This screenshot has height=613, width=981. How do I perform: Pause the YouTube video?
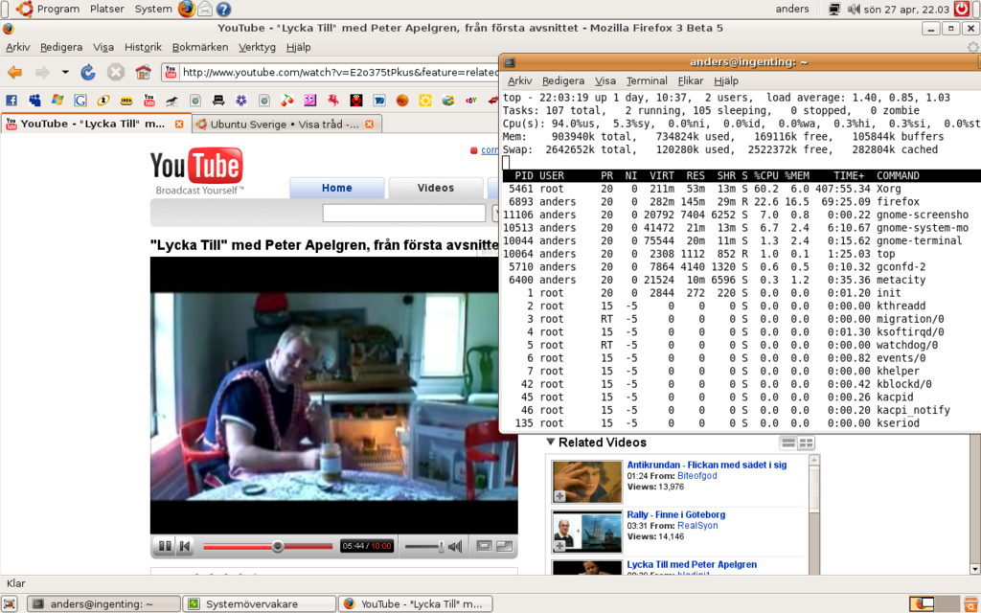[165, 546]
